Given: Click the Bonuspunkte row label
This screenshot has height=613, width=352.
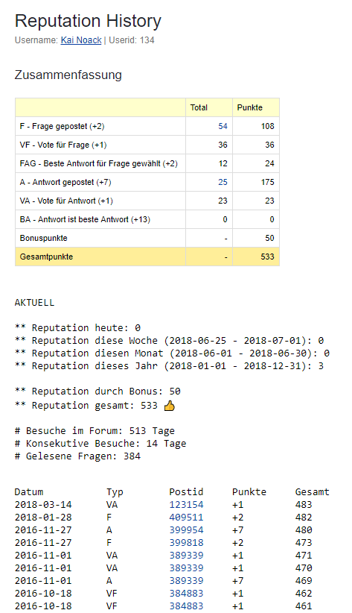Looking at the screenshot, I should click(44, 238).
